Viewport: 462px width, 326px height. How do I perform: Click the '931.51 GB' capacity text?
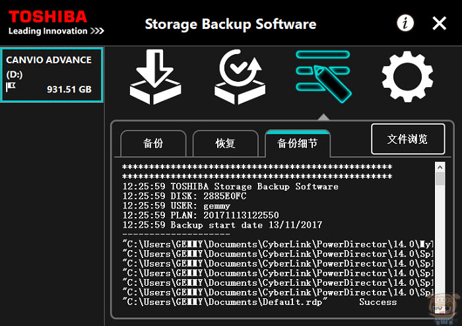tap(69, 89)
